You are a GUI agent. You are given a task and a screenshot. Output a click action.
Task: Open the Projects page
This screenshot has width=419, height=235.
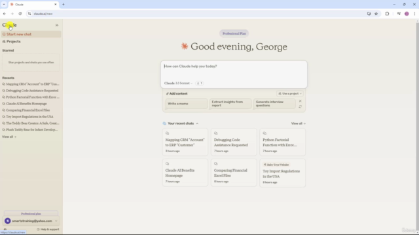12,42
